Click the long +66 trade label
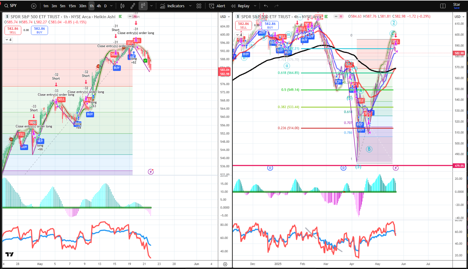The height and width of the screenshot is (269, 468). pyautogui.click(x=40, y=147)
